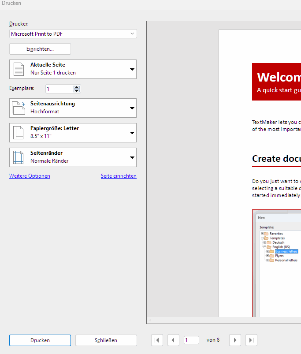Click the Aktuelle Seite document icon
The width and height of the screenshot is (301, 354).
(x=19, y=69)
